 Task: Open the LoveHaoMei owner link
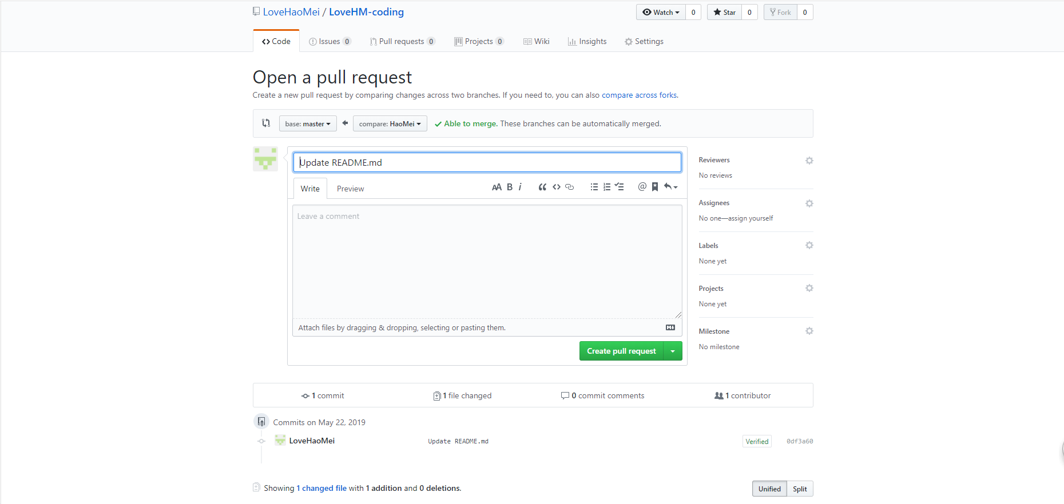[x=291, y=12]
